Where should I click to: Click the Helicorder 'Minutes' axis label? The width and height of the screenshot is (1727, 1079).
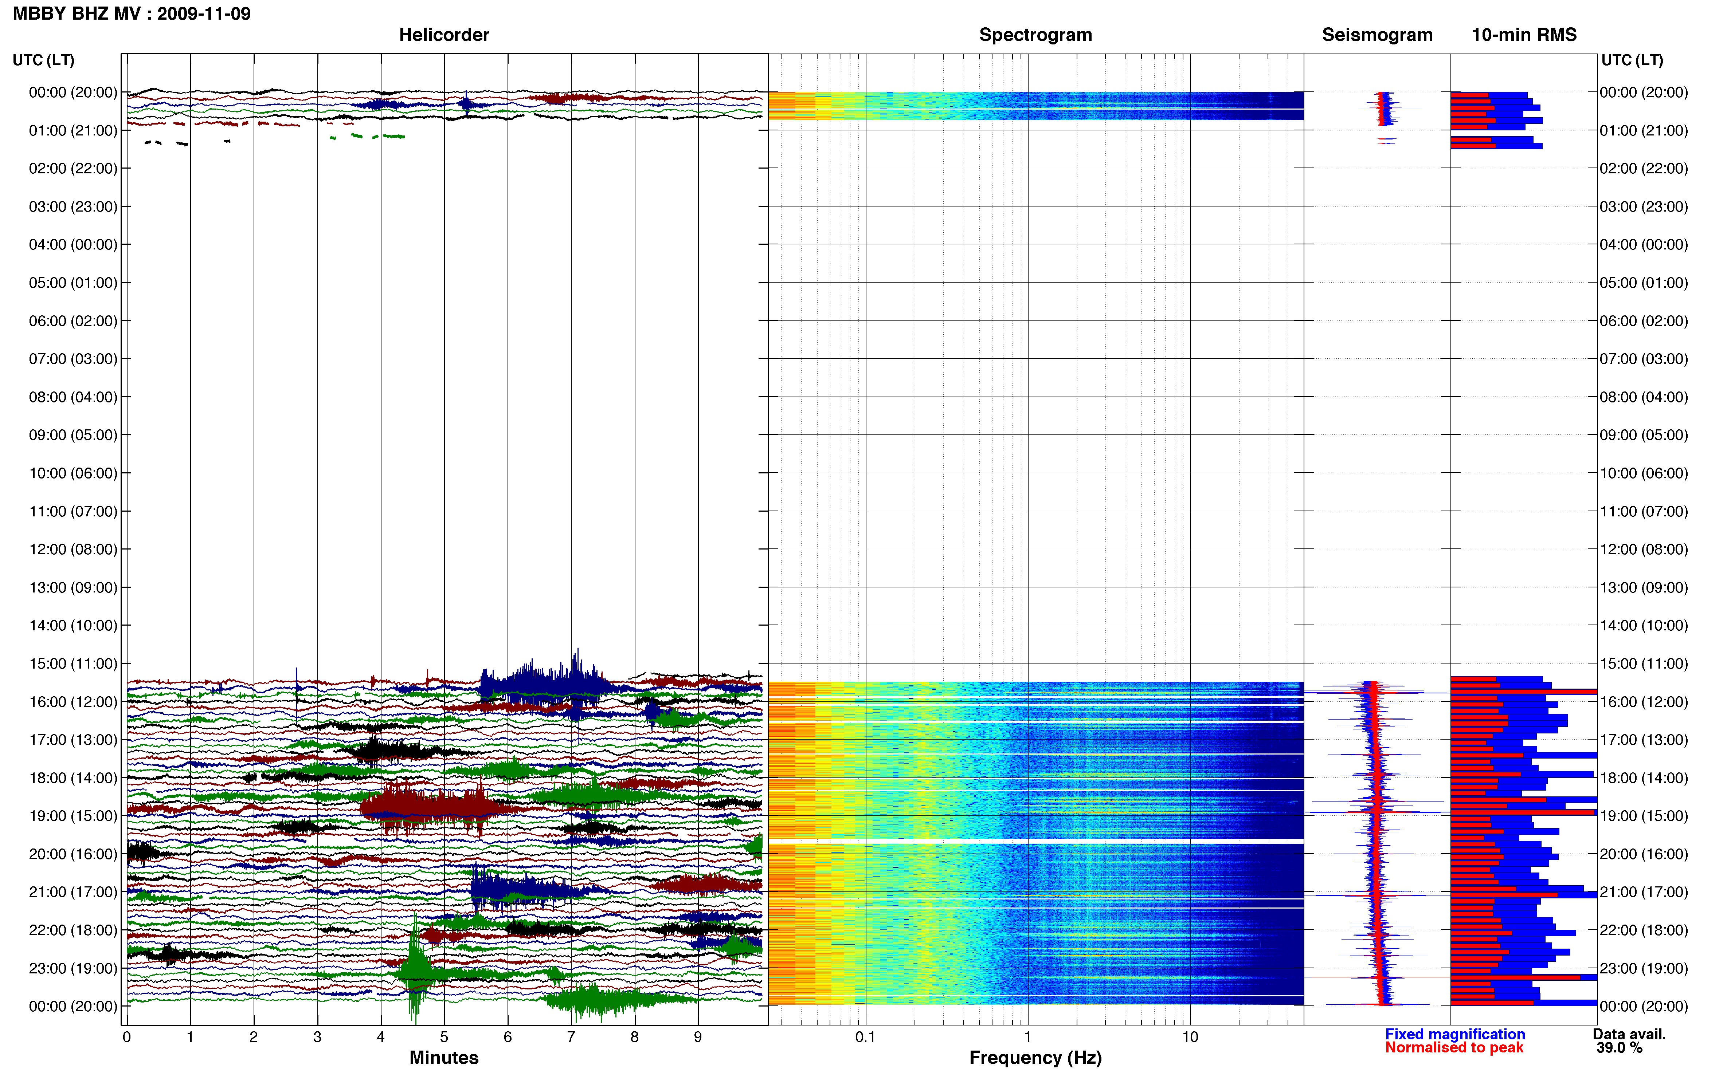pyautogui.click(x=444, y=1058)
